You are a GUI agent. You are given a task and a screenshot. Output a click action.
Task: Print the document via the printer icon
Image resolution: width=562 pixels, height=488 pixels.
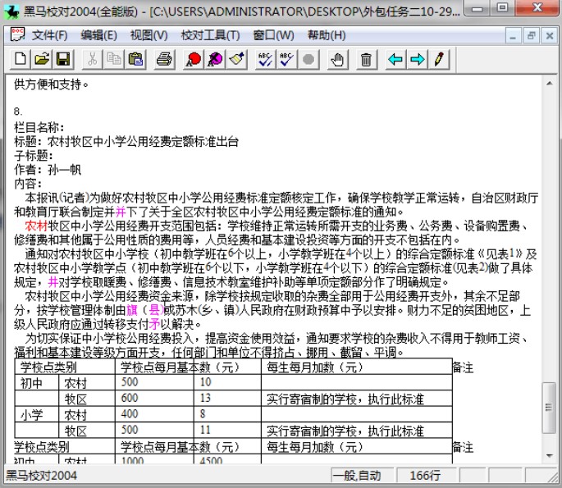click(164, 59)
